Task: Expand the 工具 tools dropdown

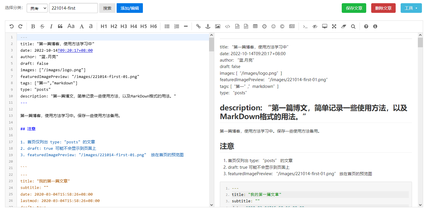Action: (x=411, y=8)
